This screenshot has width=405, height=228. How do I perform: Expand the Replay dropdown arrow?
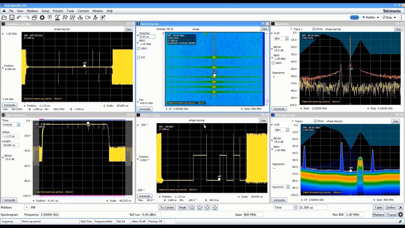tap(378, 17)
